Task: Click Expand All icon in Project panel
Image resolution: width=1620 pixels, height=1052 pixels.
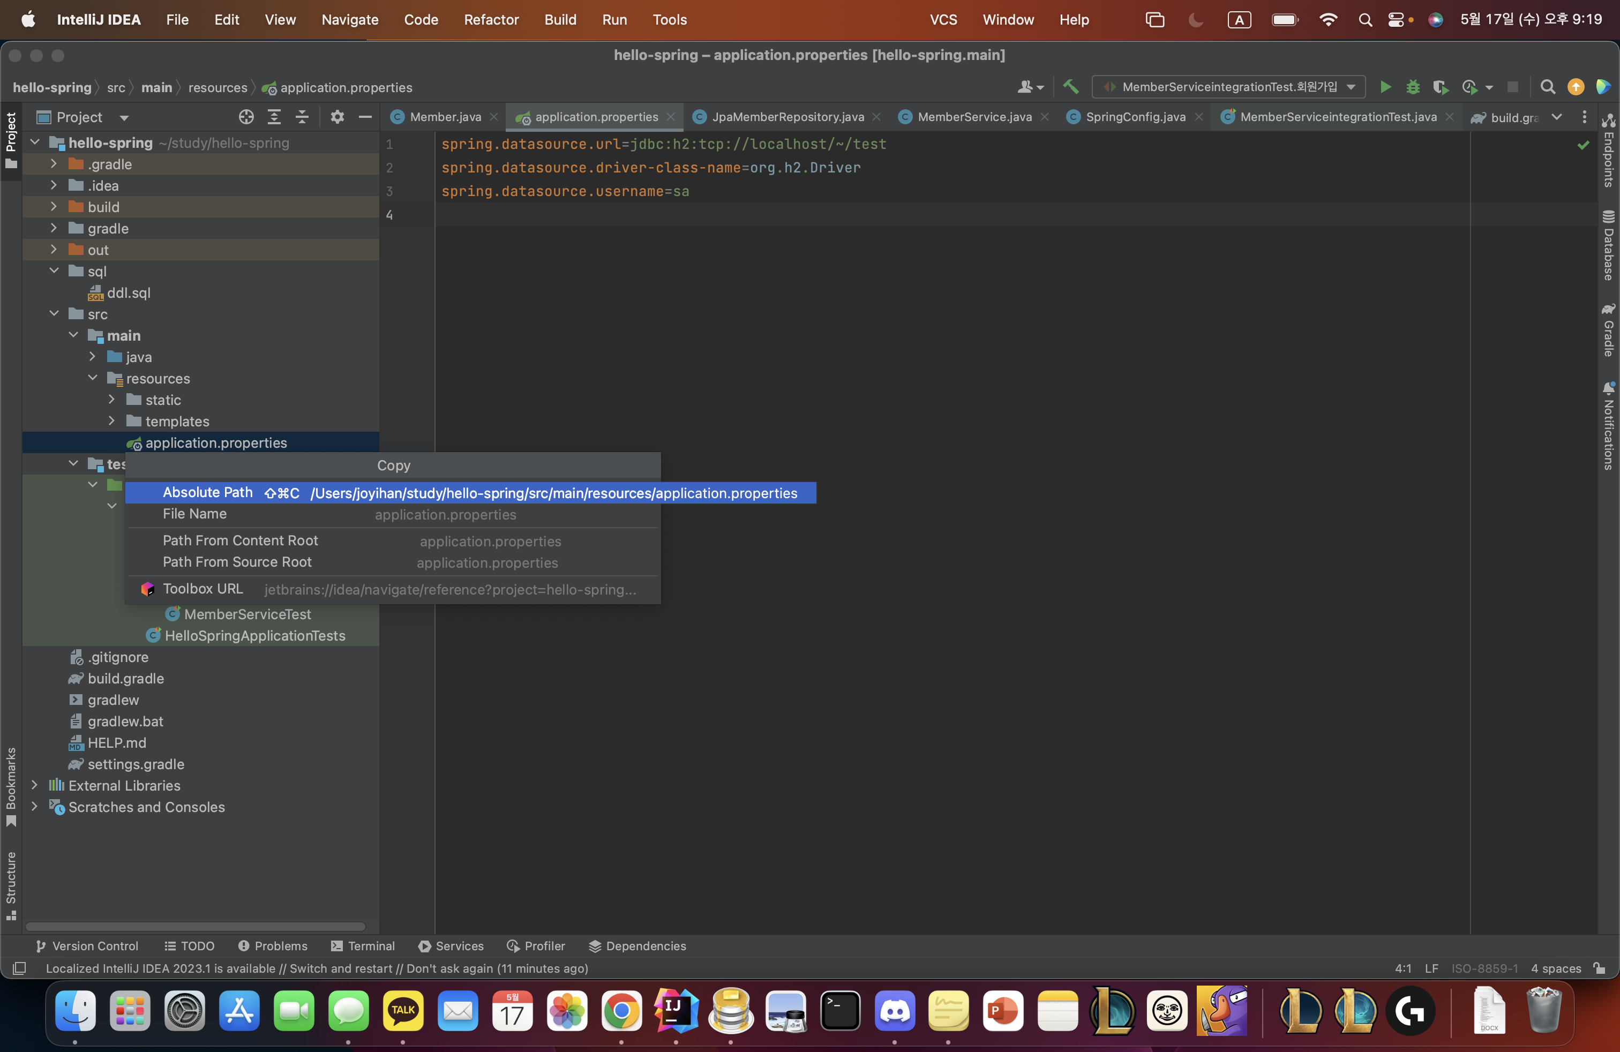Action: [x=274, y=117]
